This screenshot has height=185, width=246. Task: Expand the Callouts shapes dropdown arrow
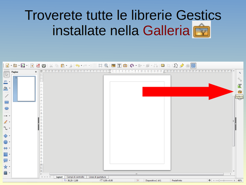[10, 160]
